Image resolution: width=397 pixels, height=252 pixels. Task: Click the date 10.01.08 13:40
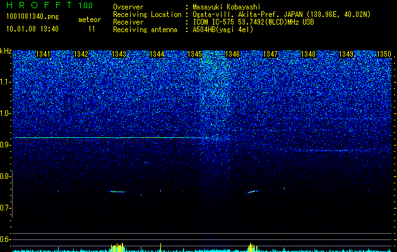coord(32,29)
